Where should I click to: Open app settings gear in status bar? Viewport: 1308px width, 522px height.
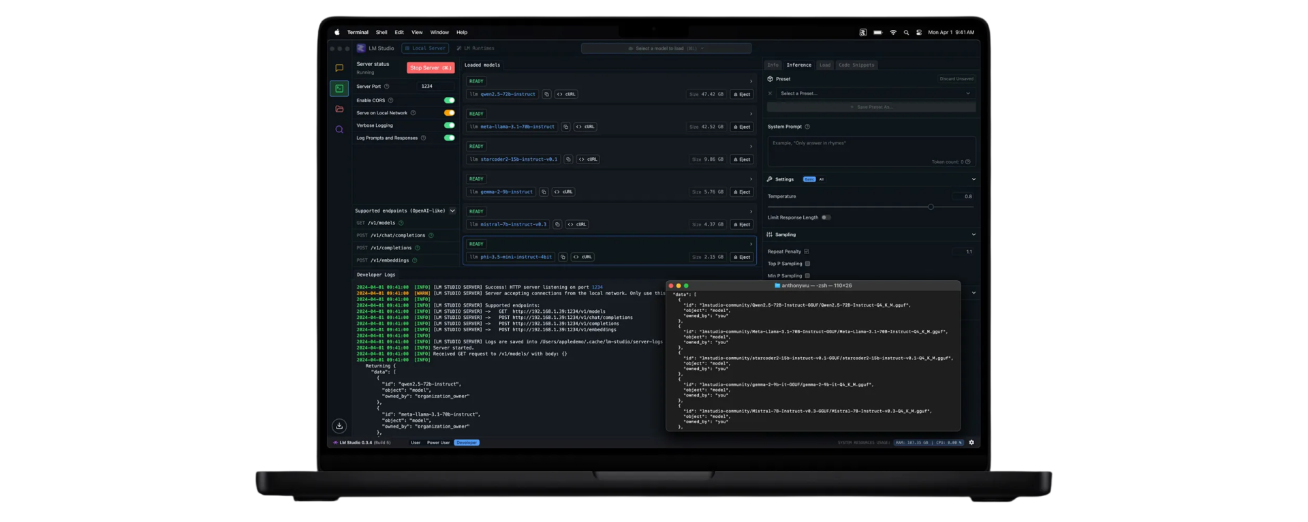click(x=971, y=442)
